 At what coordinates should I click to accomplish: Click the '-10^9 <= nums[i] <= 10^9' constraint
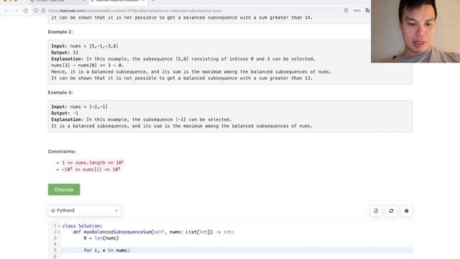point(91,170)
